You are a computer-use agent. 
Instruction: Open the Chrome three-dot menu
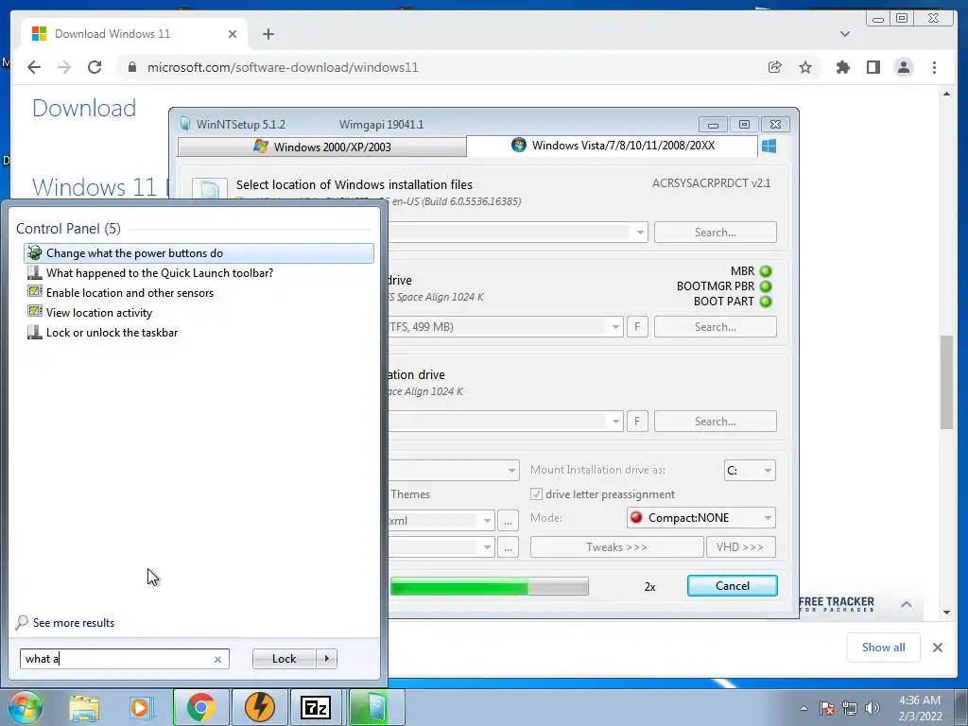[934, 67]
